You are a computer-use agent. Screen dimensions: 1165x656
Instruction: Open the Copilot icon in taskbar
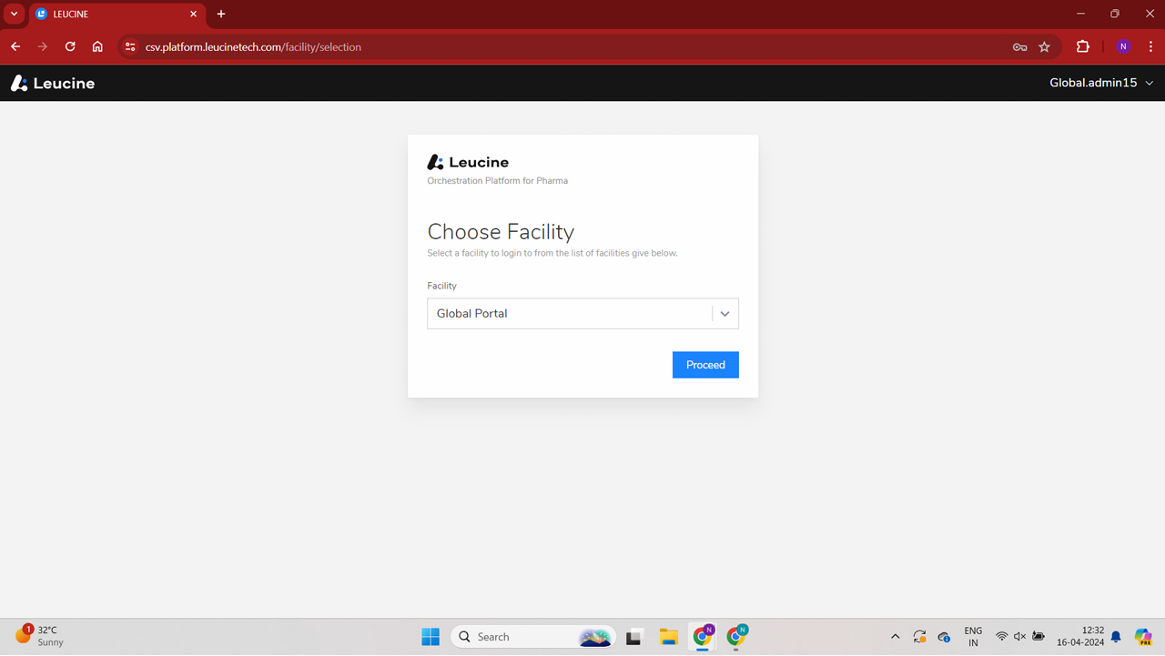click(x=1143, y=637)
